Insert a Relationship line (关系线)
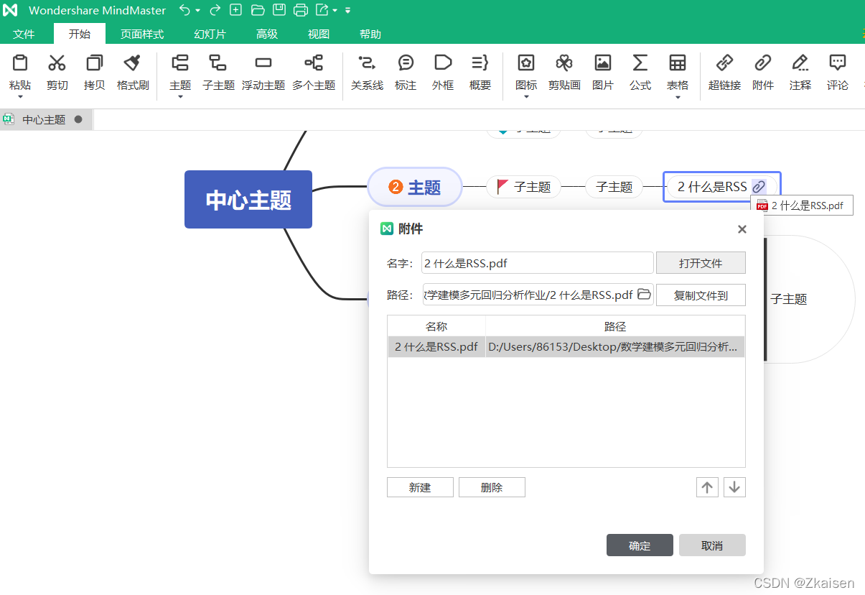Image resolution: width=865 pixels, height=595 pixels. click(367, 73)
